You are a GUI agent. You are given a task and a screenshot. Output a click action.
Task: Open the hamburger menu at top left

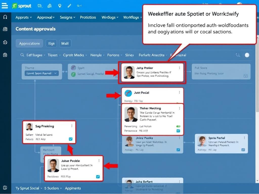(5, 6)
